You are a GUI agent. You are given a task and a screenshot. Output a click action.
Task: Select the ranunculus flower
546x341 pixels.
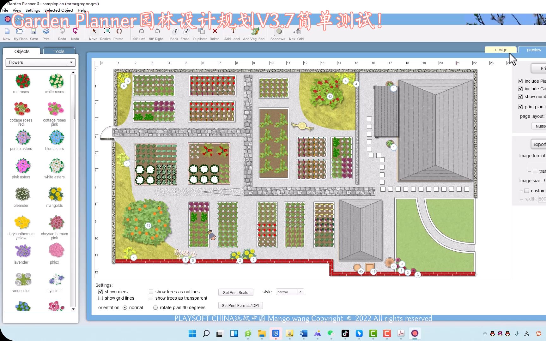click(23, 279)
